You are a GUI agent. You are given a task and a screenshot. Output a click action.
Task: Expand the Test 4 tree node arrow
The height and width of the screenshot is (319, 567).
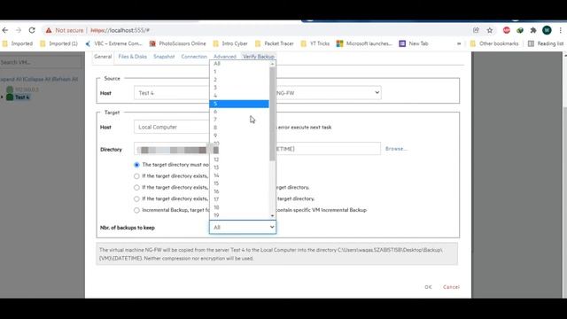tap(2, 97)
